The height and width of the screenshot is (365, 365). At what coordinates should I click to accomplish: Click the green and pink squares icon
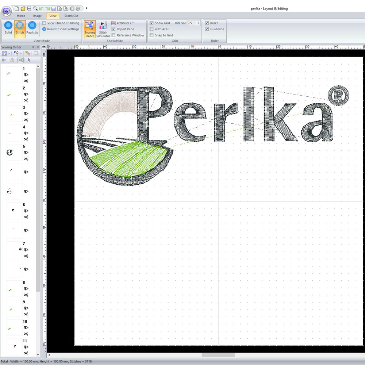[27, 53]
